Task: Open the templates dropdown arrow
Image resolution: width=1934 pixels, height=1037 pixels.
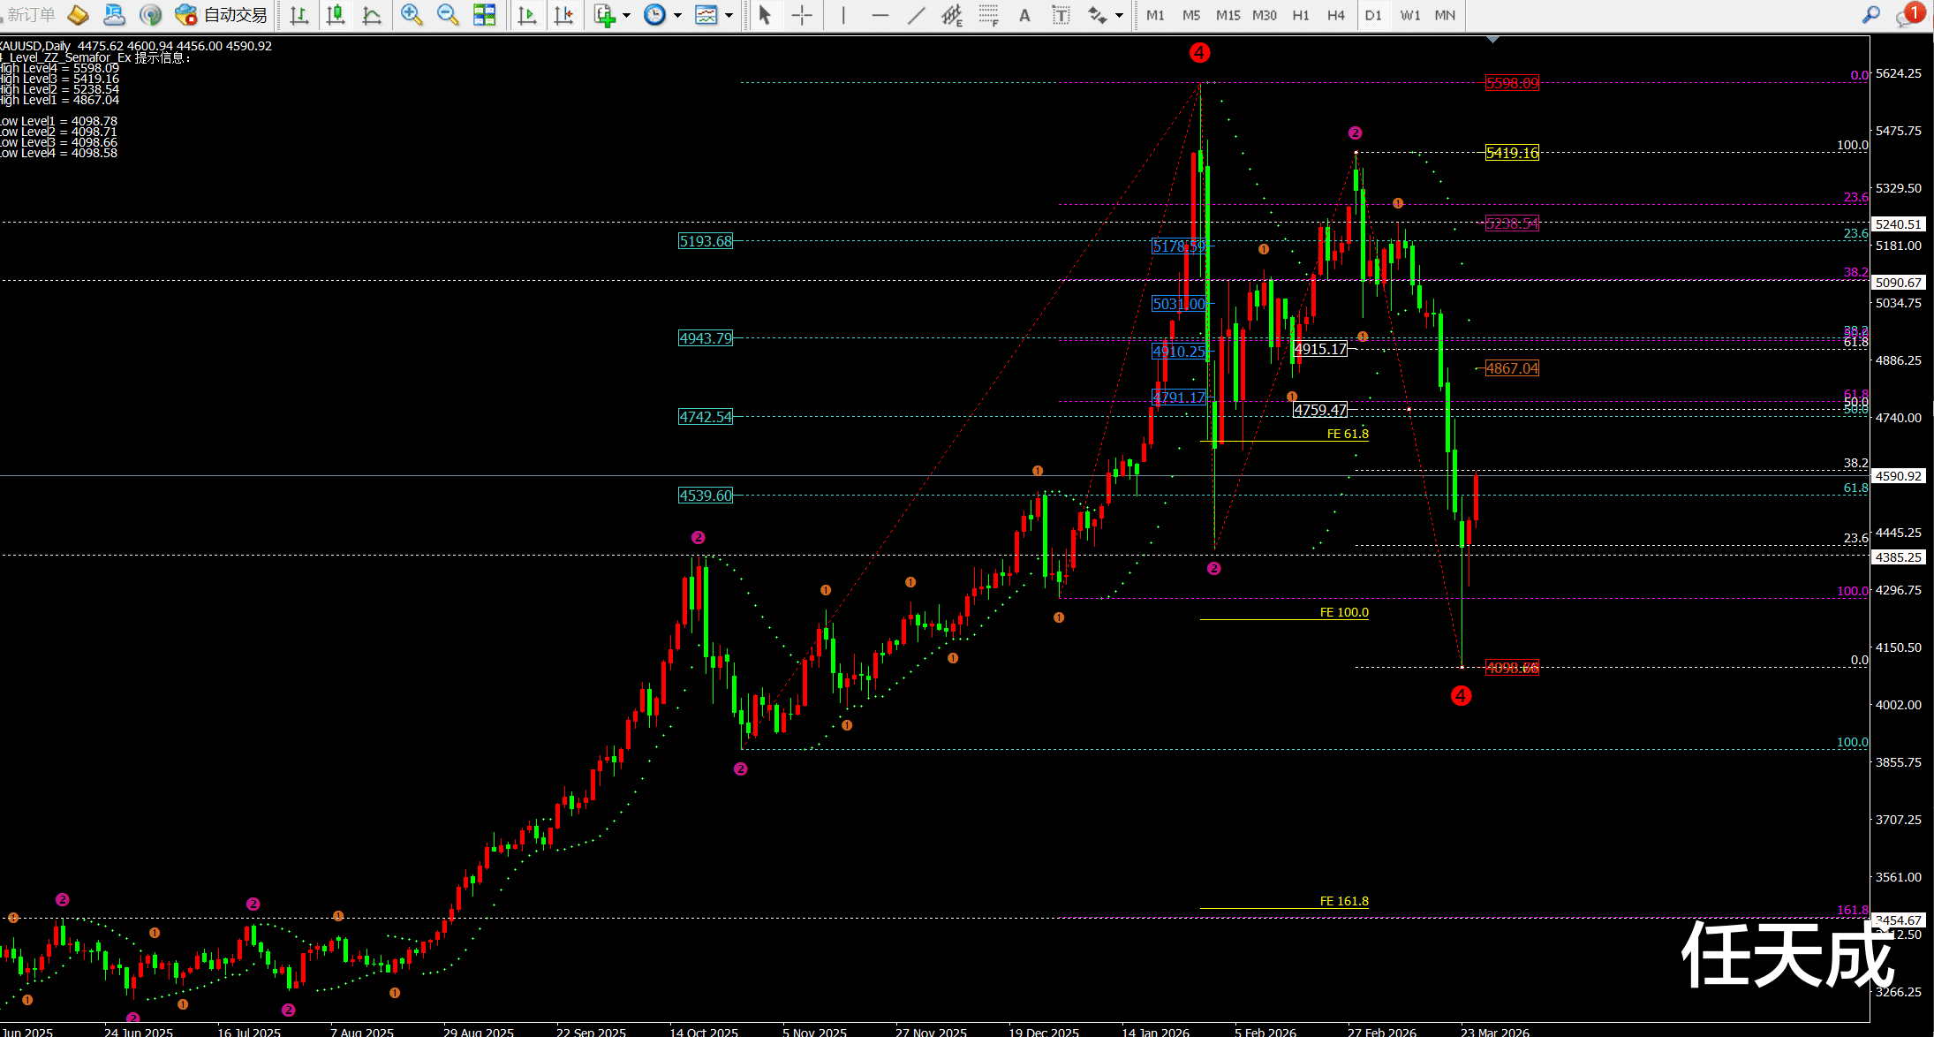Action: coord(729,15)
